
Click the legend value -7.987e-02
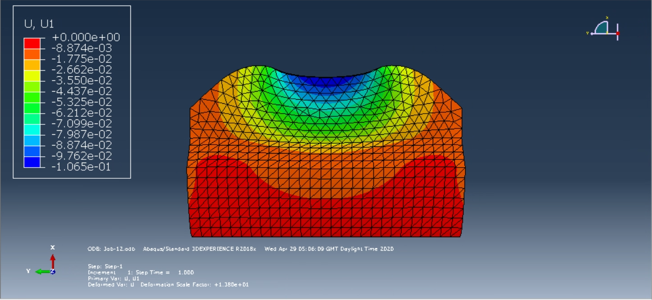(82, 135)
